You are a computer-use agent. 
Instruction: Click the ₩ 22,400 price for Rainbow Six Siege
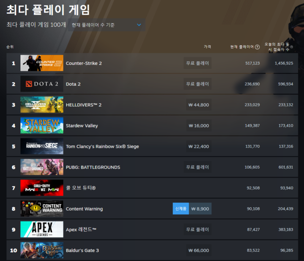199,146
